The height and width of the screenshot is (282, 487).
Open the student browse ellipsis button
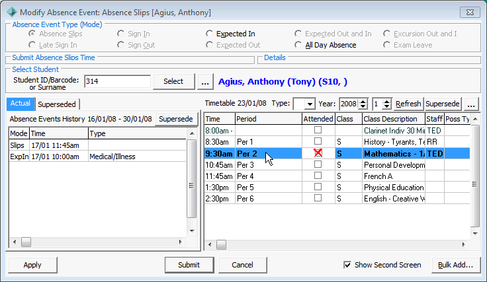(205, 81)
